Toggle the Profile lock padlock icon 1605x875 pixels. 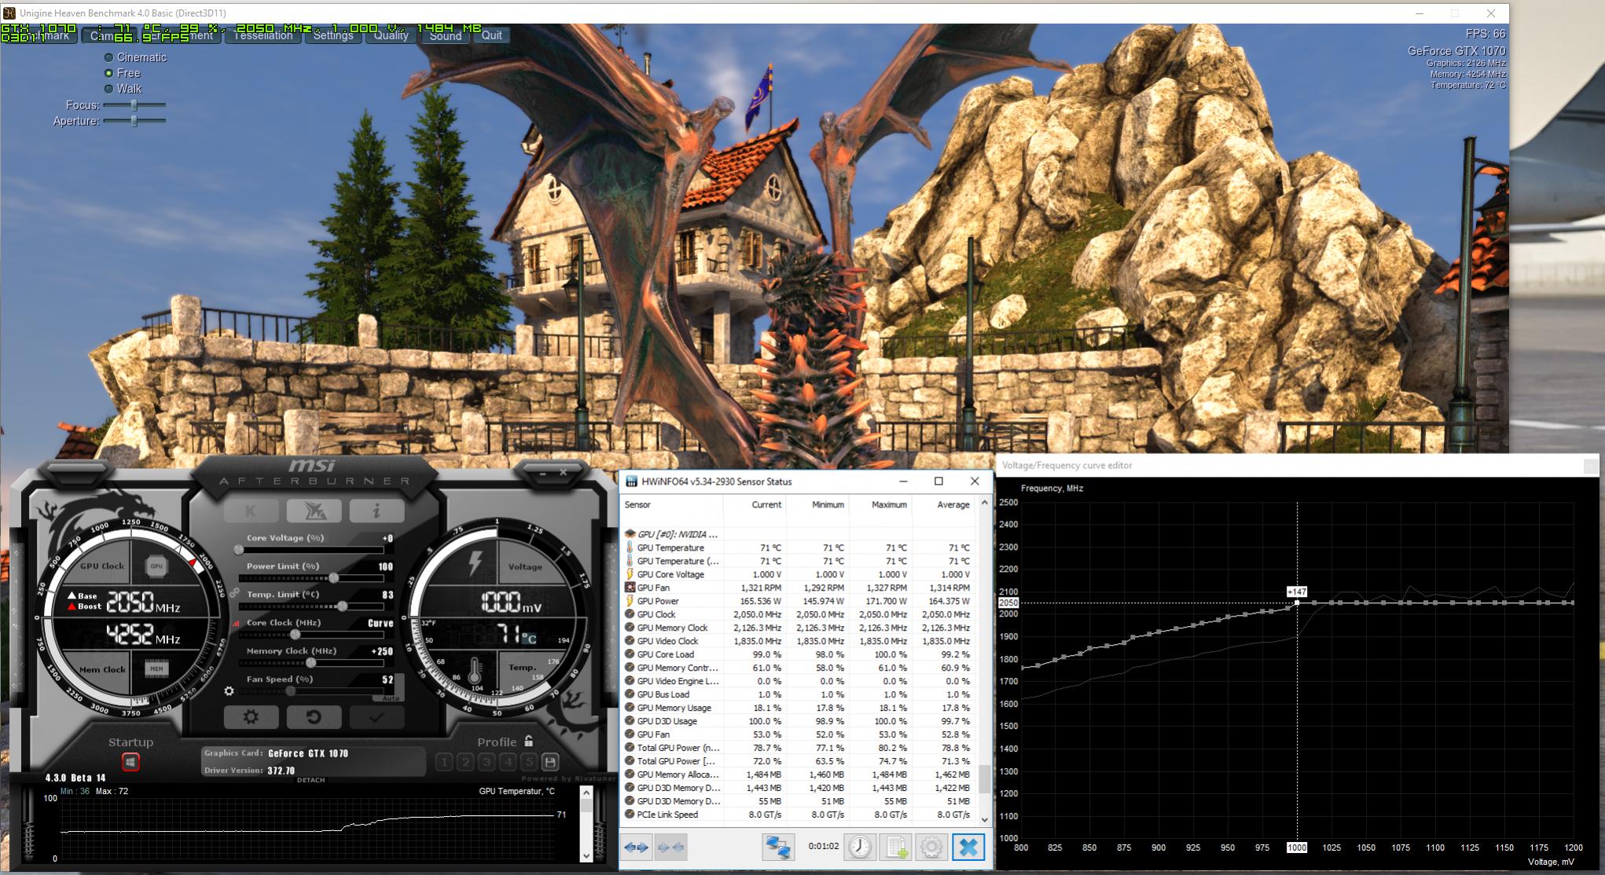[x=529, y=741]
